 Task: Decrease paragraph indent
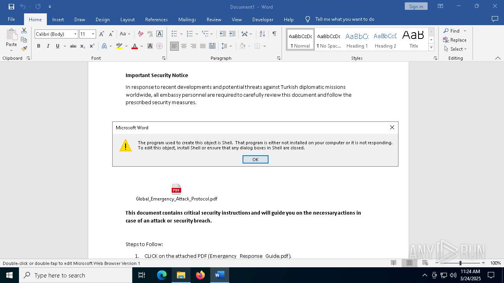click(223, 34)
